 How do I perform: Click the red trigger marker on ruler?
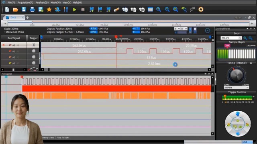pyautogui.click(x=116, y=37)
